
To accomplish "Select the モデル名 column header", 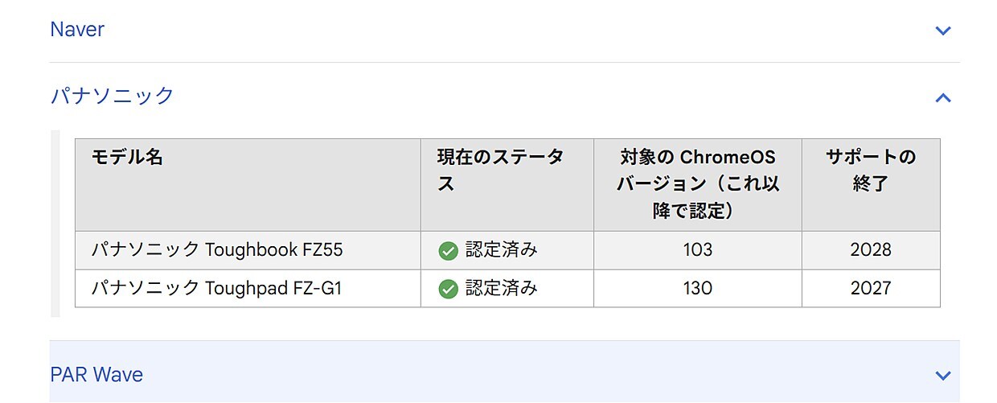I will [127, 158].
